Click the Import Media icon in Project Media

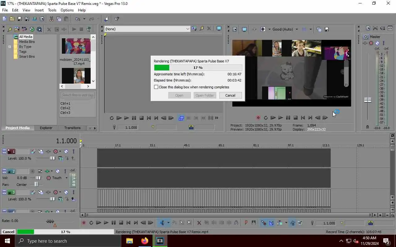coord(17,29)
